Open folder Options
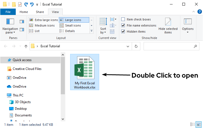203x128 pixels. [188, 25]
